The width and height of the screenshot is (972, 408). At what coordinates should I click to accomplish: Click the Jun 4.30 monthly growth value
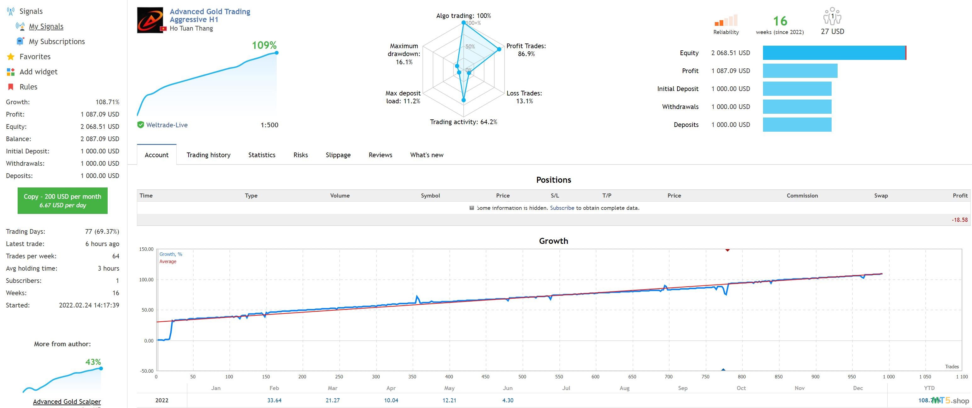pyautogui.click(x=507, y=400)
